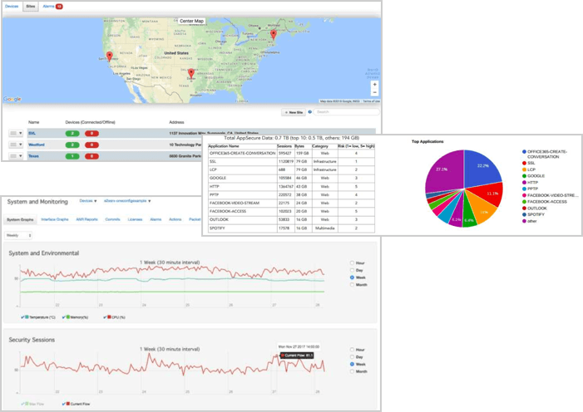Open the Devices dropdown in System and Monitoring
The height and width of the screenshot is (412, 583).
coord(88,201)
